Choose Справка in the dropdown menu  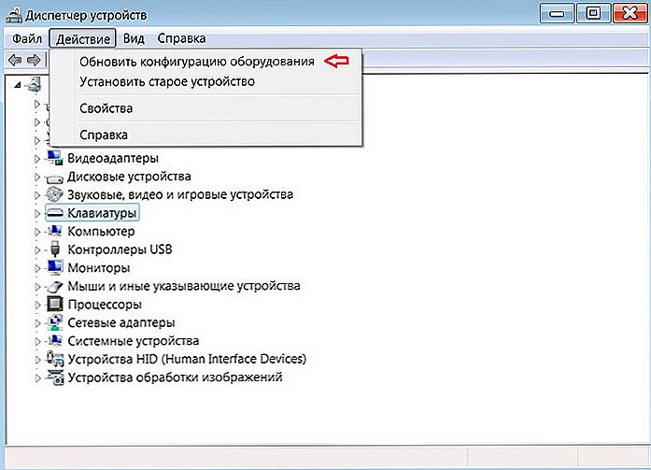205,135
